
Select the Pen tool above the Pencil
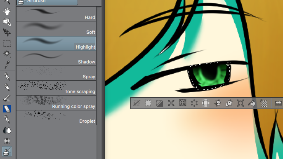click(7, 77)
